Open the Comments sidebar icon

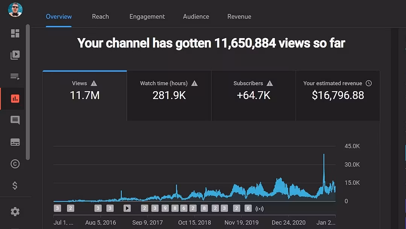pyautogui.click(x=15, y=121)
